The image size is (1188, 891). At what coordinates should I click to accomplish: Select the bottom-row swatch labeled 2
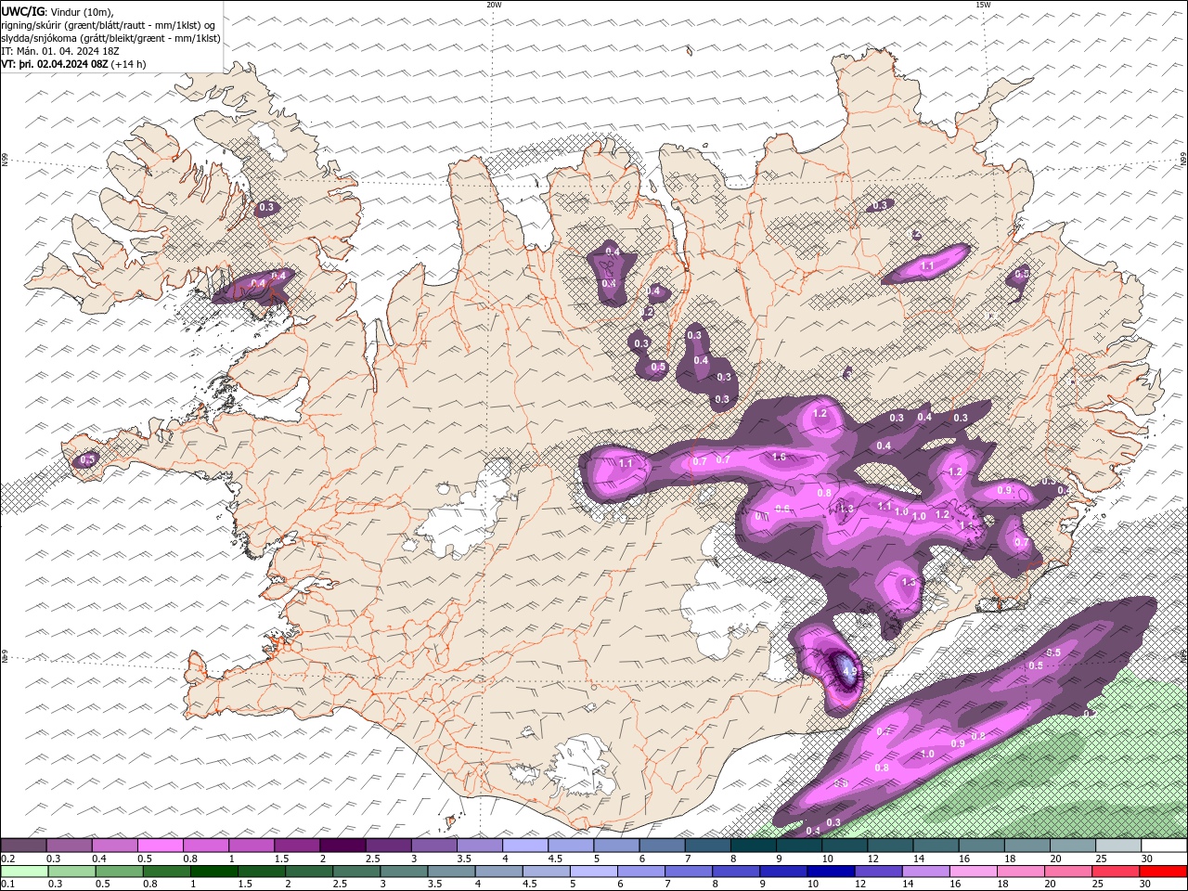(309, 872)
